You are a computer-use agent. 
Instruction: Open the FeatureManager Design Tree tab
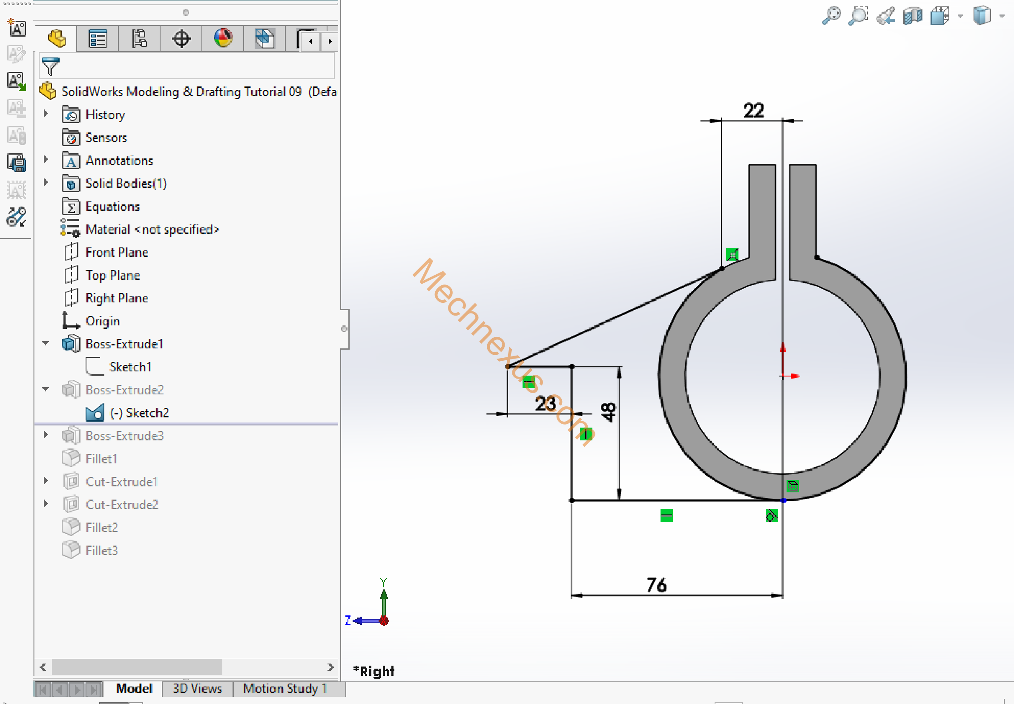[57, 39]
